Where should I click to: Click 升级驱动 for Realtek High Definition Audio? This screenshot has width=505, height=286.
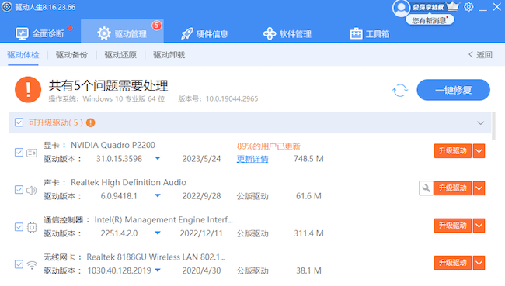[x=452, y=188]
